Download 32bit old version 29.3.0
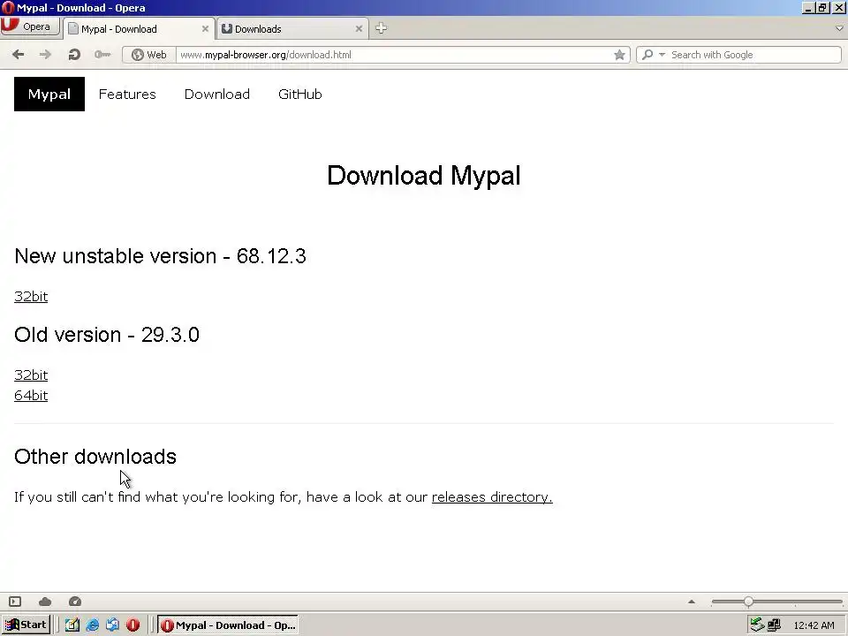848x636 pixels. tap(31, 375)
